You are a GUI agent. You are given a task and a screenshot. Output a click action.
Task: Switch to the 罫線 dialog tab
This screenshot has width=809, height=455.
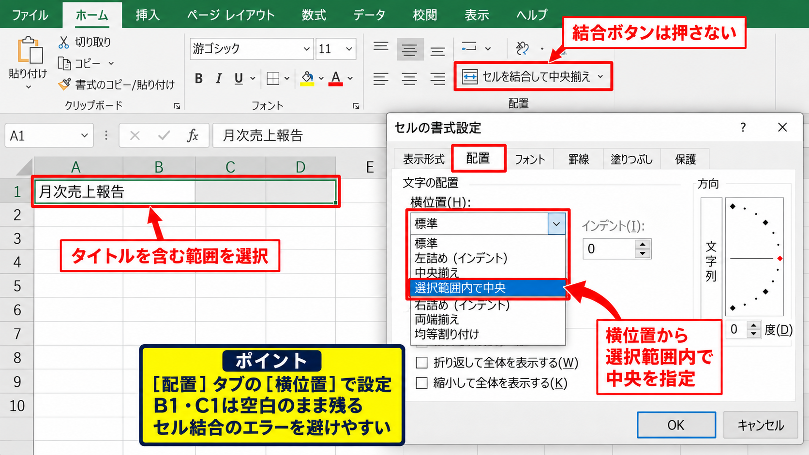[579, 159]
